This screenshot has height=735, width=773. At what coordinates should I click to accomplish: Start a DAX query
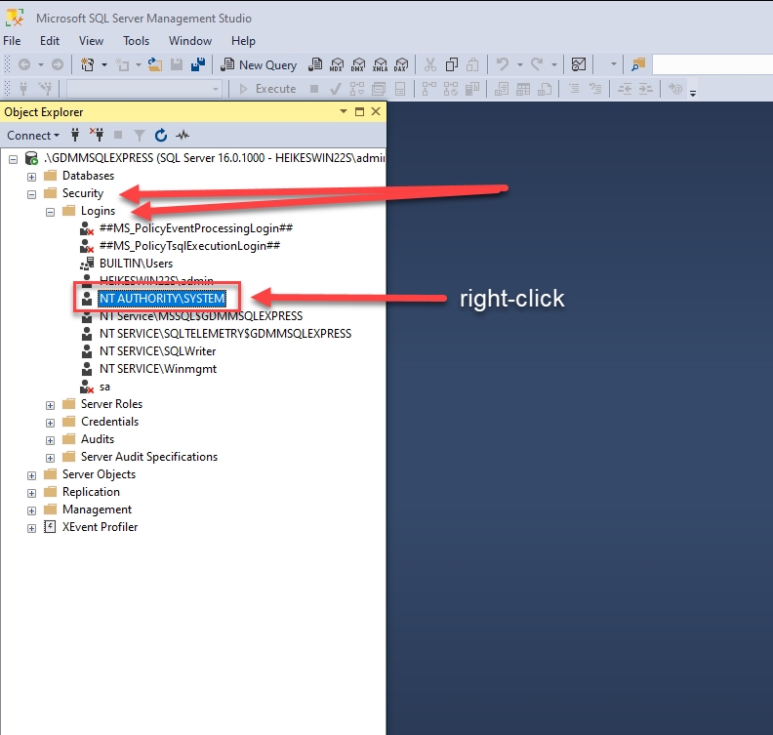point(402,64)
